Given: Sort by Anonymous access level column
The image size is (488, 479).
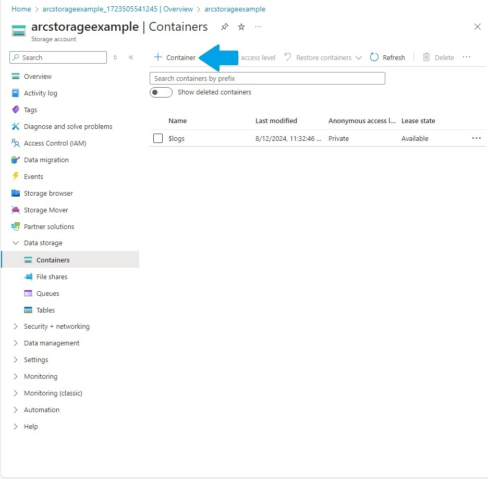Looking at the screenshot, I should pyautogui.click(x=362, y=121).
